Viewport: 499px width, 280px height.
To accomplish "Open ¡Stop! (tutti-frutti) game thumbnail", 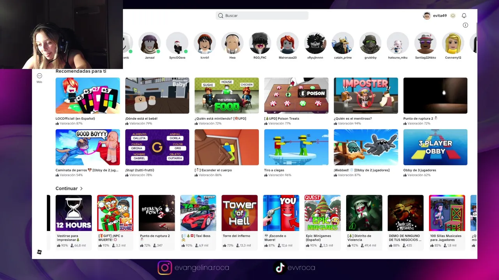I will click(x=157, y=147).
